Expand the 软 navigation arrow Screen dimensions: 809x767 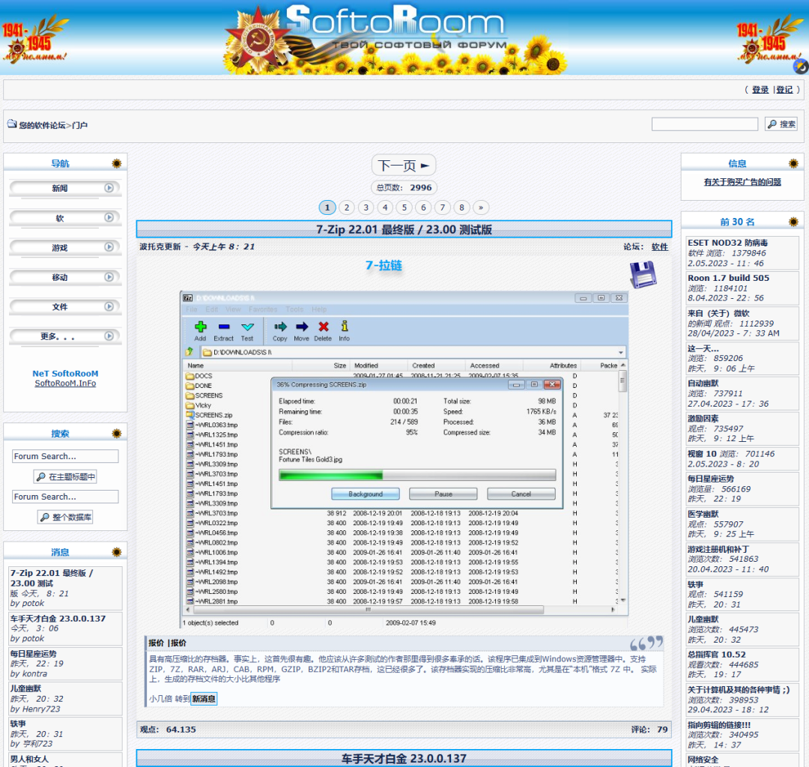[x=109, y=217]
